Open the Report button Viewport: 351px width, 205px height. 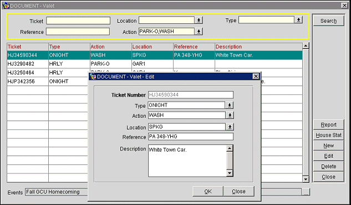coord(328,124)
